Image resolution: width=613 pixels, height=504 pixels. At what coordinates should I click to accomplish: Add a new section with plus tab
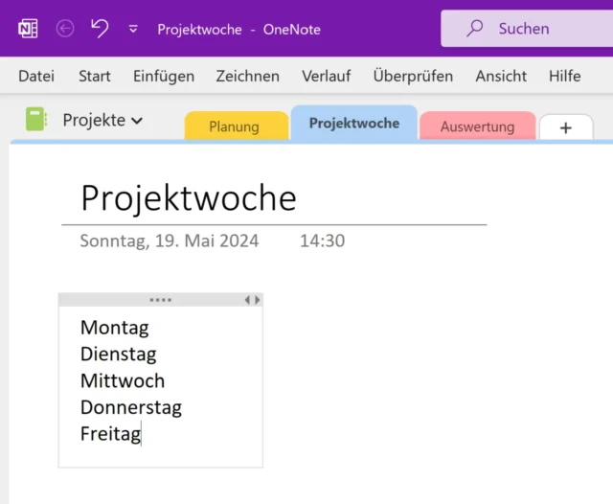565,127
